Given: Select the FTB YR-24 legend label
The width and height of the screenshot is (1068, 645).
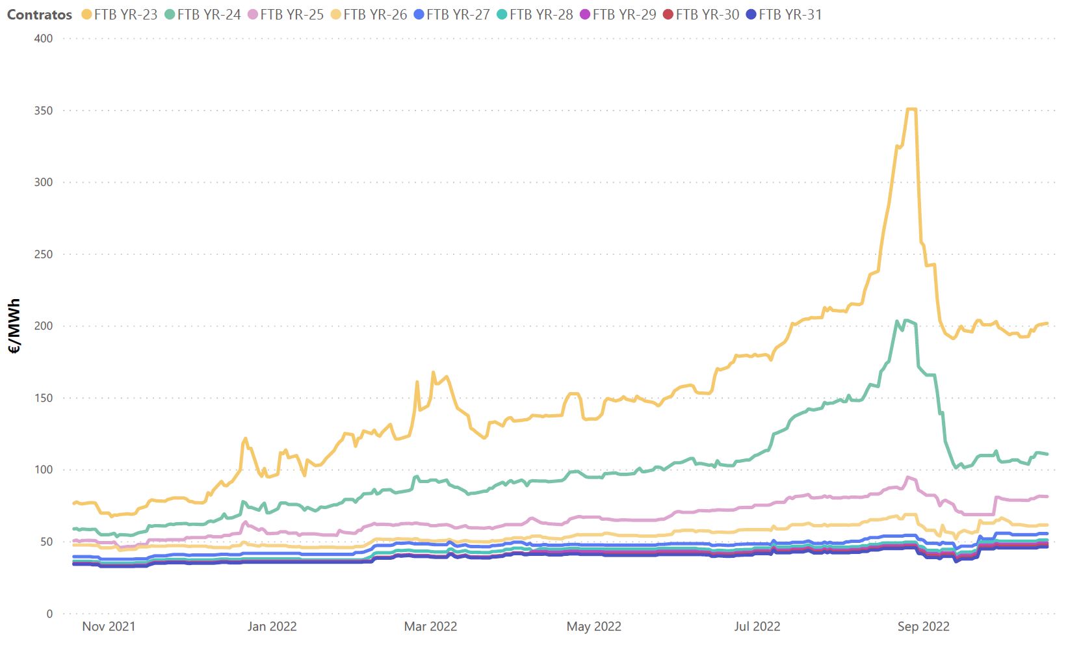Looking at the screenshot, I should point(209,14).
